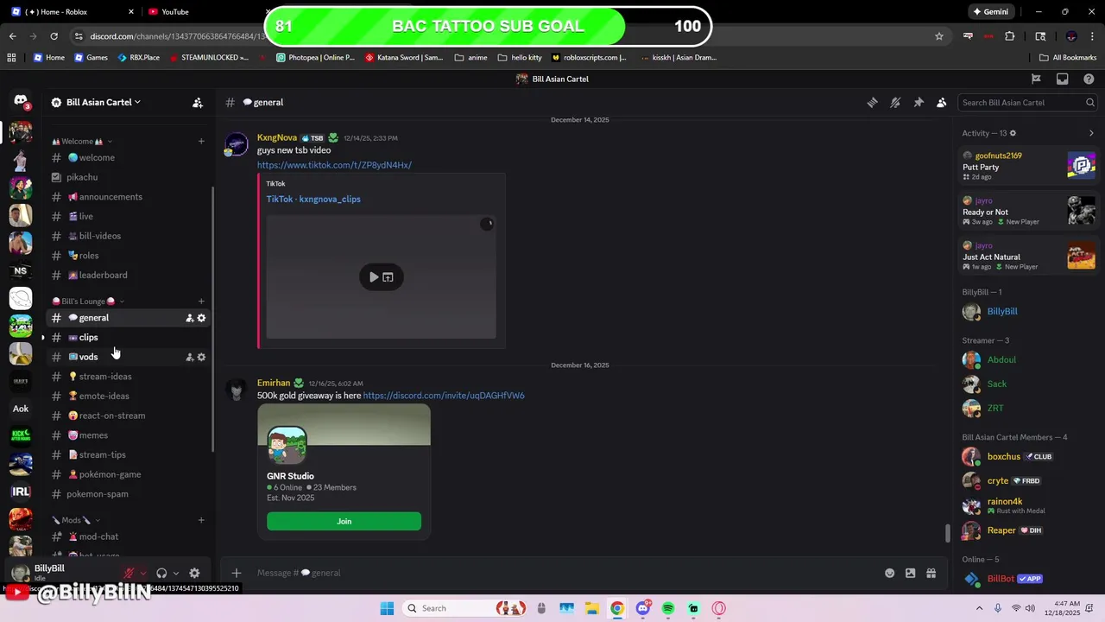The image size is (1105, 622).
Task: Expand the Activity panel arrow
Action: (x=1091, y=133)
